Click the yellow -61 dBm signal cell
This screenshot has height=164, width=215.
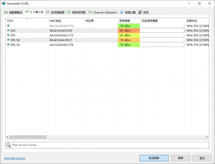click(129, 35)
